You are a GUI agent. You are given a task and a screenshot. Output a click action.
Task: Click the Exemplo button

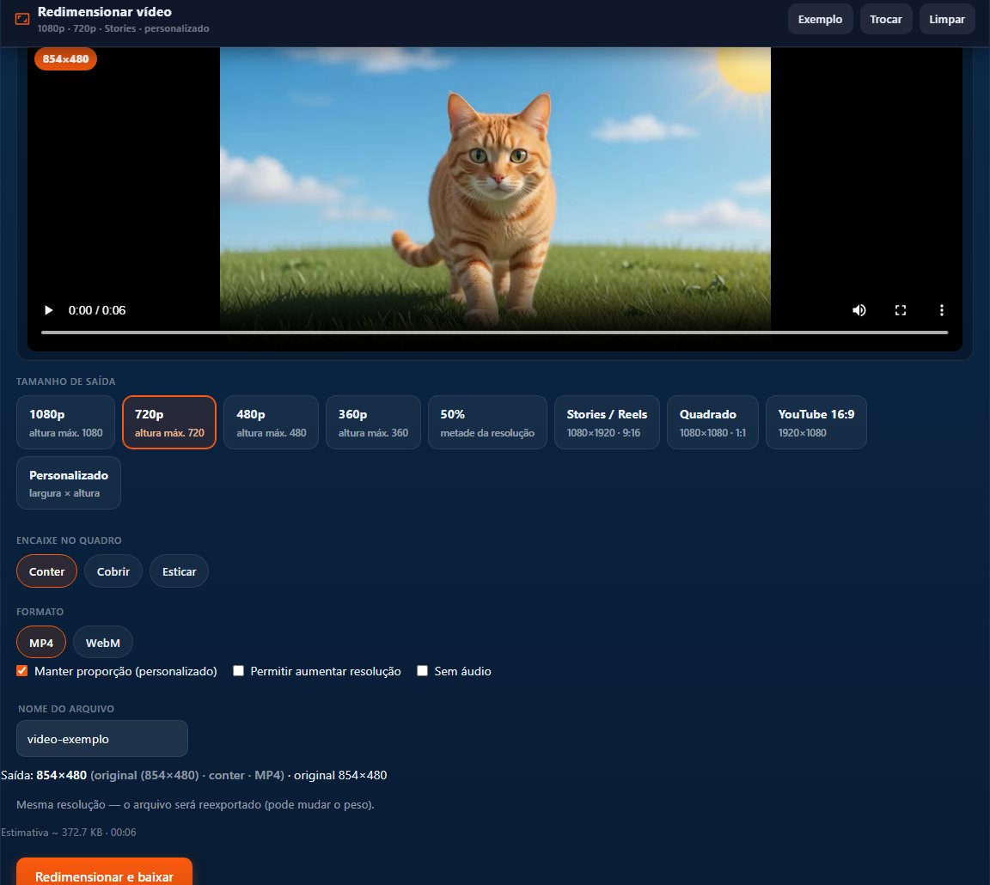(x=820, y=19)
